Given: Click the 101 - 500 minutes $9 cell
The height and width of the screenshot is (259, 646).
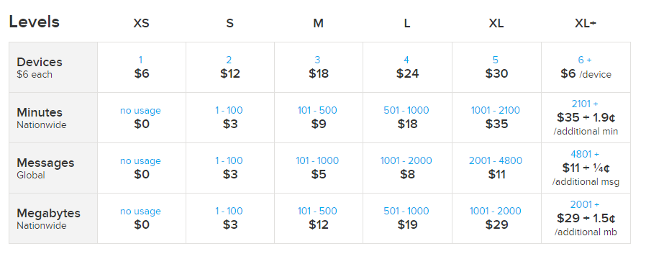Looking at the screenshot, I should [319, 118].
